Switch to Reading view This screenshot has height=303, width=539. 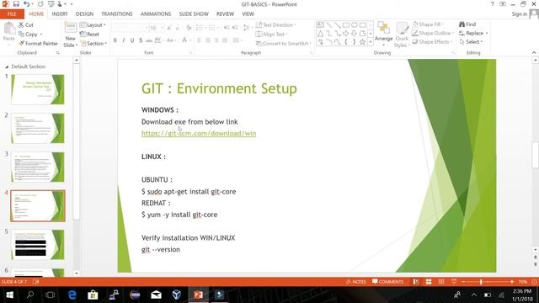tap(441, 282)
